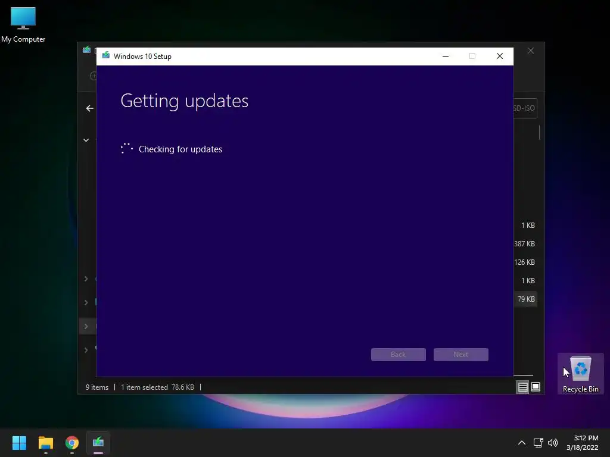Select the file sized 387 KB
This screenshot has width=610, height=457.
coord(524,243)
